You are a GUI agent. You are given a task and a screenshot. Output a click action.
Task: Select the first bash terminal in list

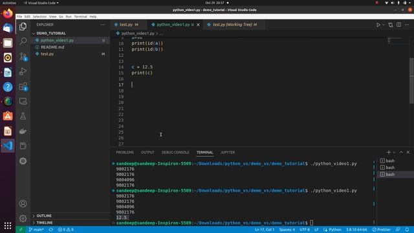(x=395, y=161)
